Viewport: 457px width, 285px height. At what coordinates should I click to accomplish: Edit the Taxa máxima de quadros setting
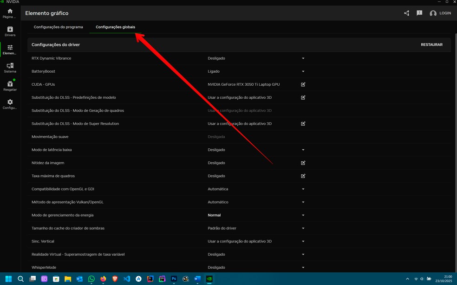[303, 176]
